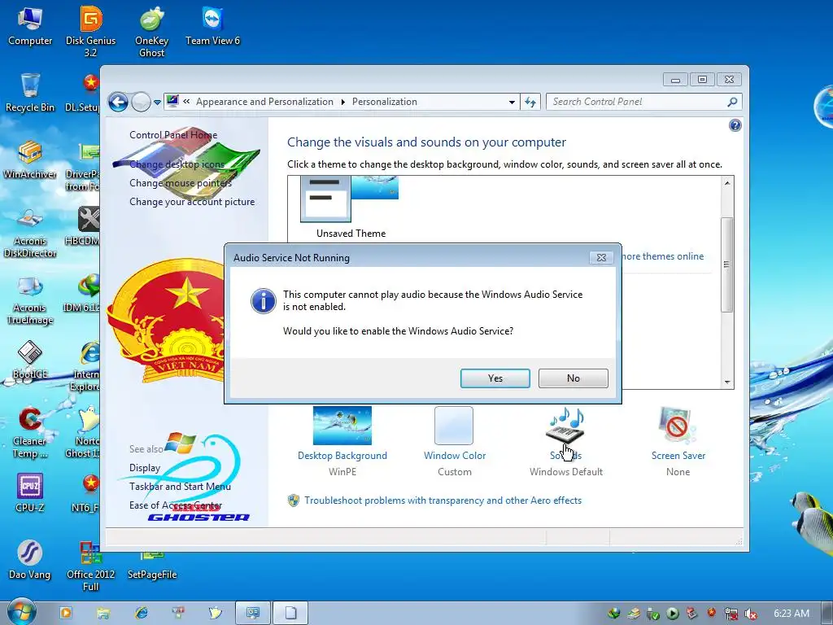833x625 pixels.
Task: Open Internet Explorer taskbar icon
Action: coord(142,613)
